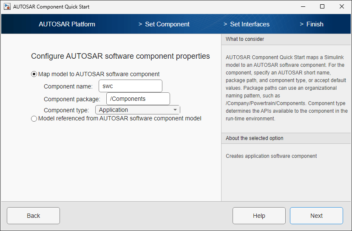The image size is (352, 231).
Task: Click the Component package field
Action: pos(138,99)
